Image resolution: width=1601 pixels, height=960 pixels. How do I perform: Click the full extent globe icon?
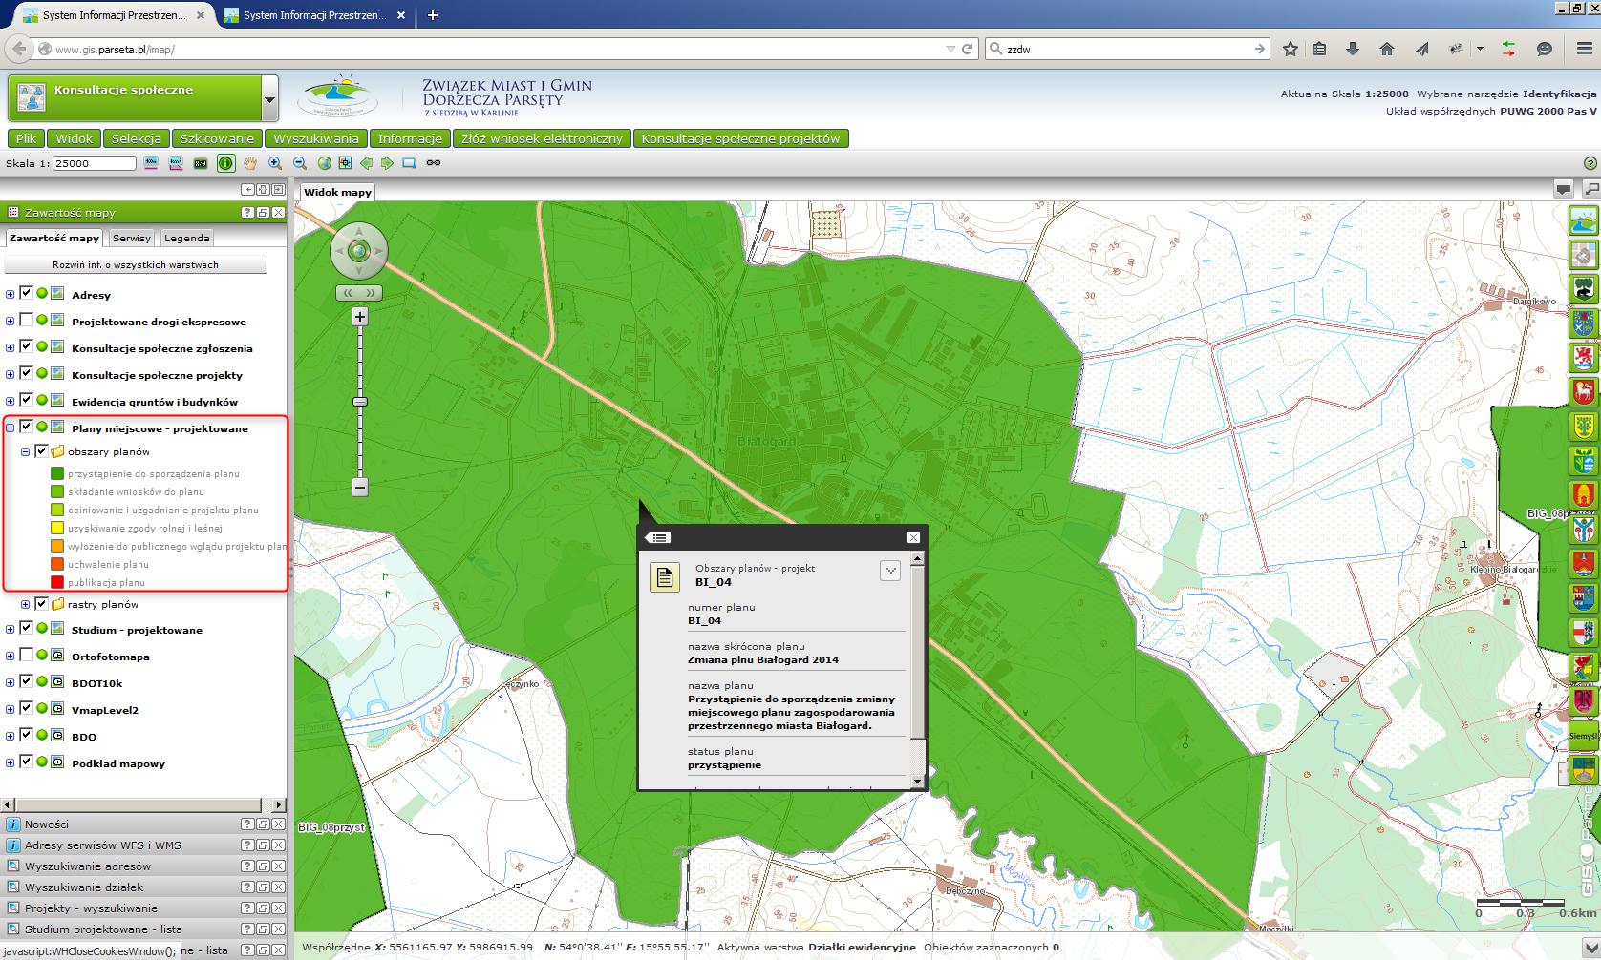pyautogui.click(x=325, y=163)
